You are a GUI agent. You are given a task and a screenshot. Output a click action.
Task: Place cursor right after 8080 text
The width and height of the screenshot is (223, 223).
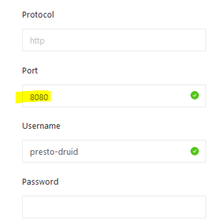pyautogui.click(x=49, y=97)
